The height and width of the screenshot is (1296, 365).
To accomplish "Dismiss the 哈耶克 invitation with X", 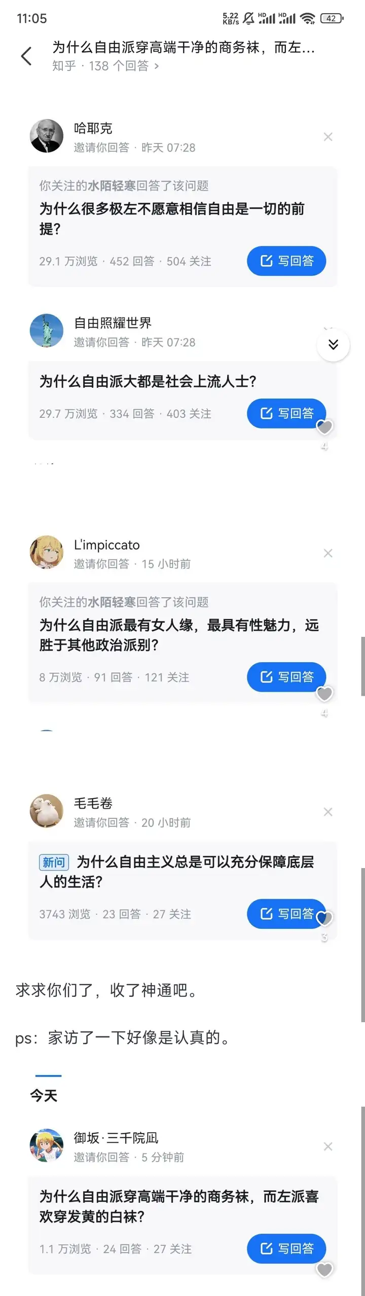I will [328, 137].
